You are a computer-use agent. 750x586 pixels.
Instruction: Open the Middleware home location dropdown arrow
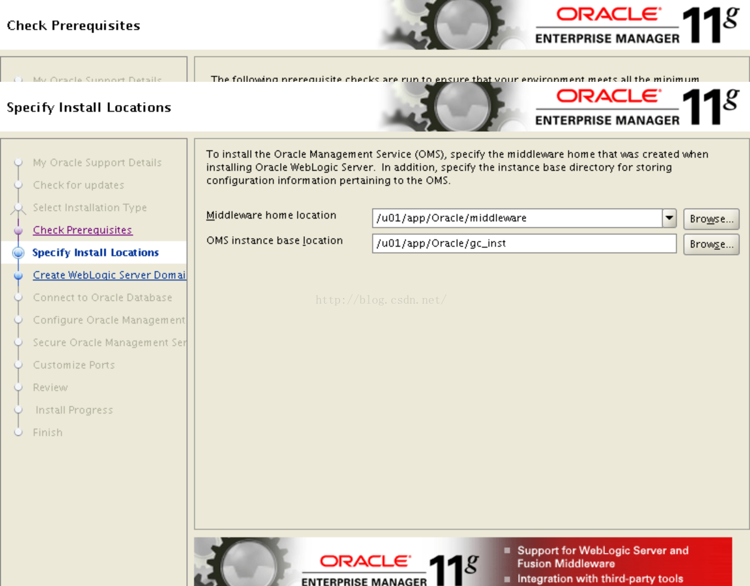pyautogui.click(x=669, y=218)
